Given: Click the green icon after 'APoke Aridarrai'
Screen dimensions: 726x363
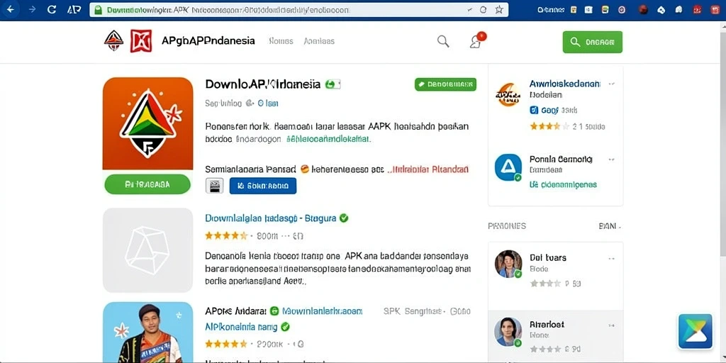Looking at the screenshot, I should 274,311.
